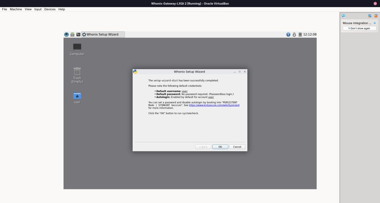Viewport: 380px width, 203px height.
Task: Click the orange delete-all notifications icon
Action: (x=376, y=16)
